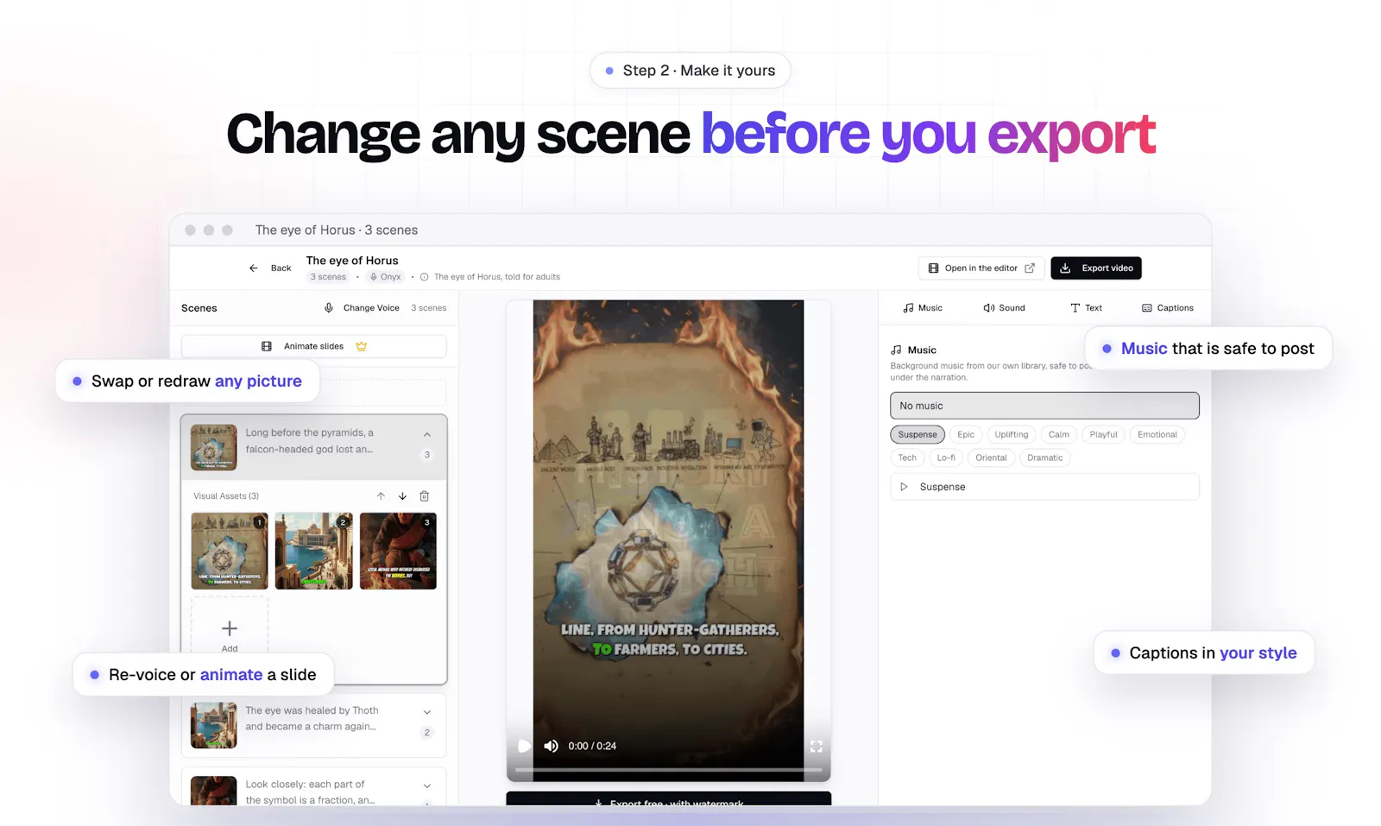This screenshot has height=826, width=1381.
Task: Open the Text tab
Action: (x=1086, y=308)
